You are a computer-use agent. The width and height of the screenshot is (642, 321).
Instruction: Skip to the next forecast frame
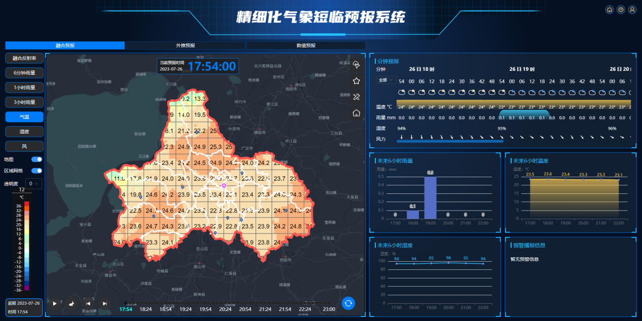pos(105,303)
